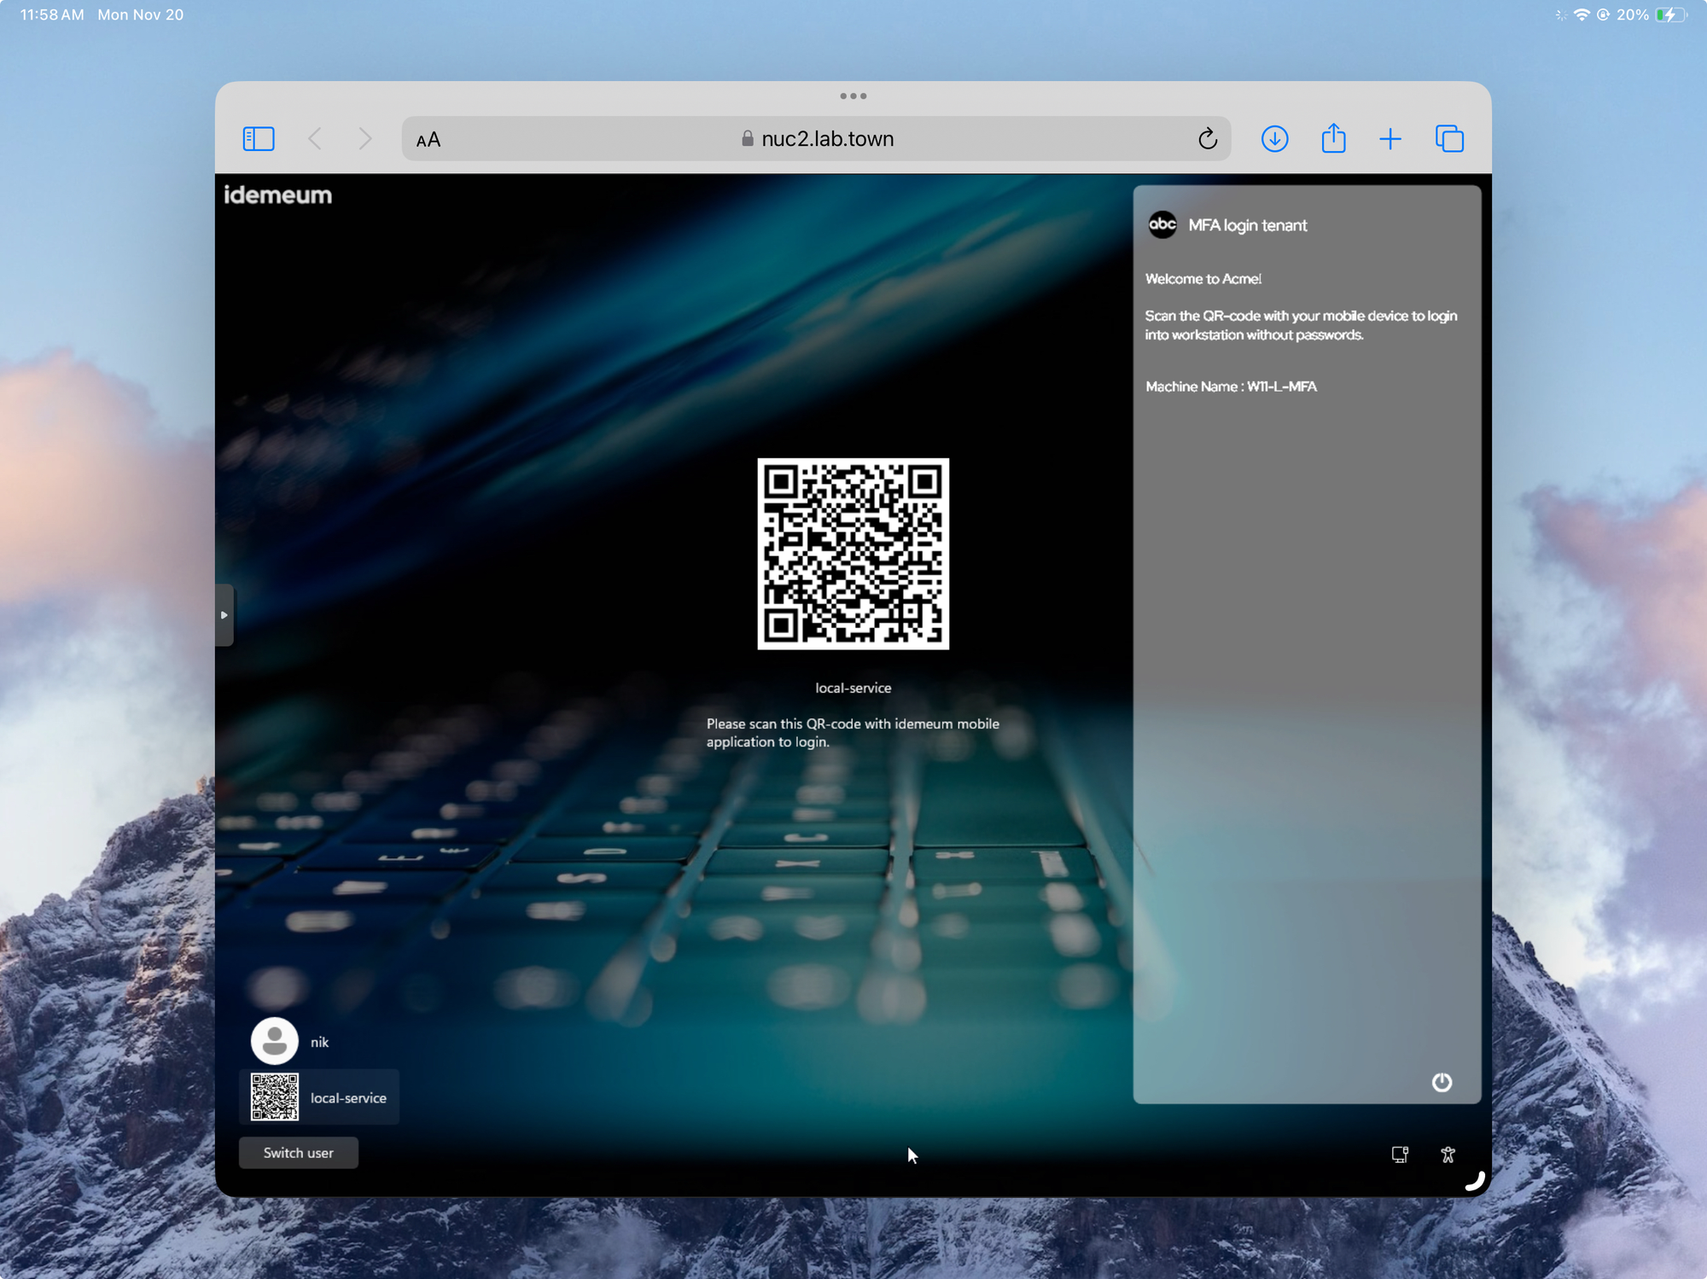Open the network display icon at bottom right
1707x1279 pixels.
[1400, 1154]
